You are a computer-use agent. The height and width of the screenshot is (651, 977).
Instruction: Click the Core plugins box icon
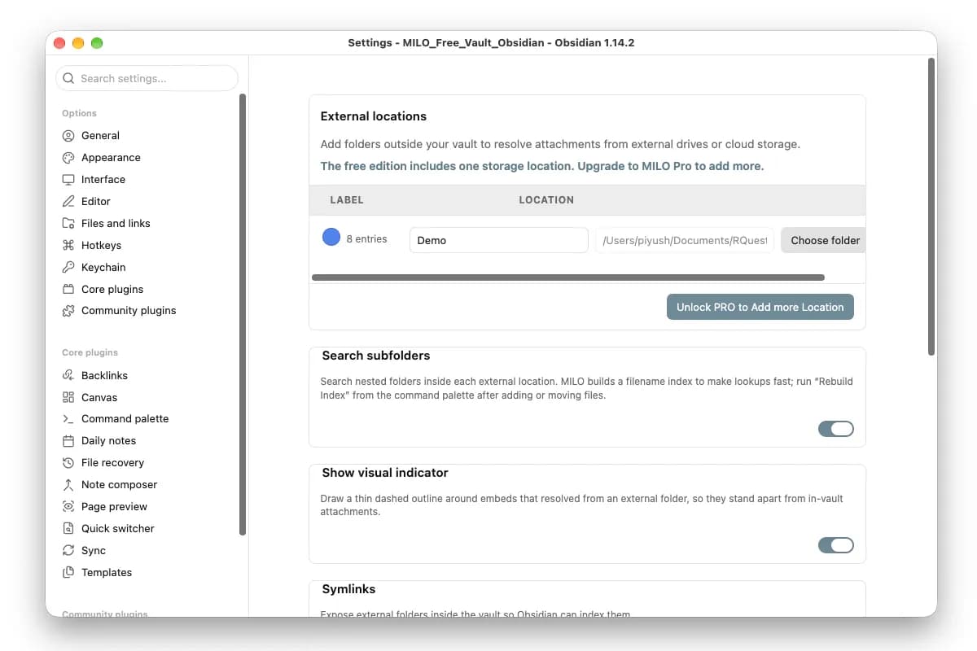68,290
